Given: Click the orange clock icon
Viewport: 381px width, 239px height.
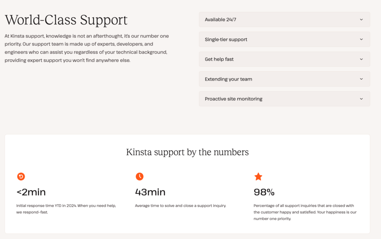Looking at the screenshot, I should pyautogui.click(x=140, y=176).
